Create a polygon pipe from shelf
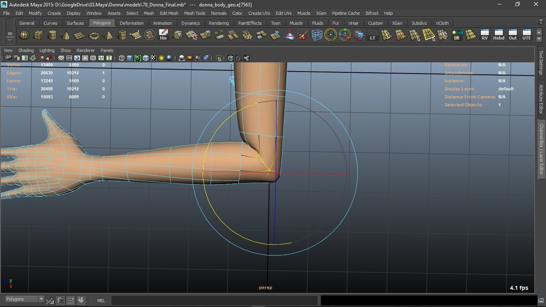The width and height of the screenshot is (546, 307). 122,35
